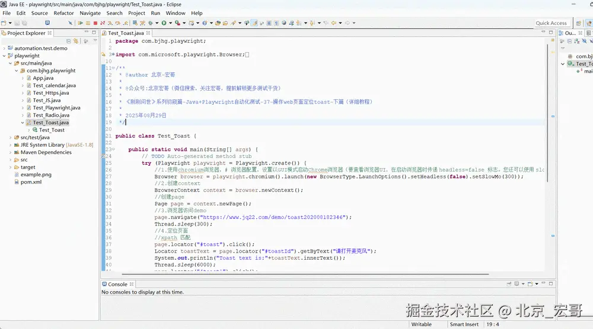Open the Run menu
This screenshot has height=329, width=593.
click(155, 13)
